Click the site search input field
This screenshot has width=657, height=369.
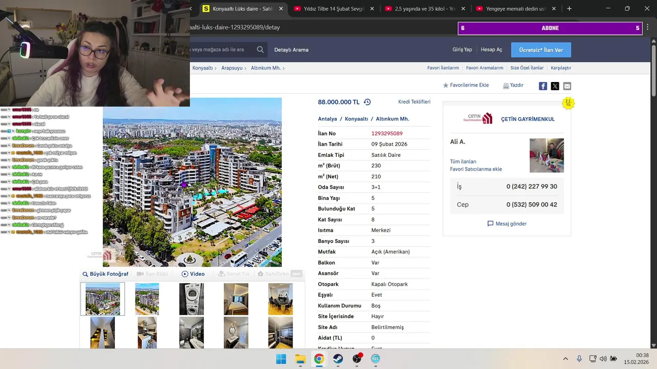[x=221, y=50]
